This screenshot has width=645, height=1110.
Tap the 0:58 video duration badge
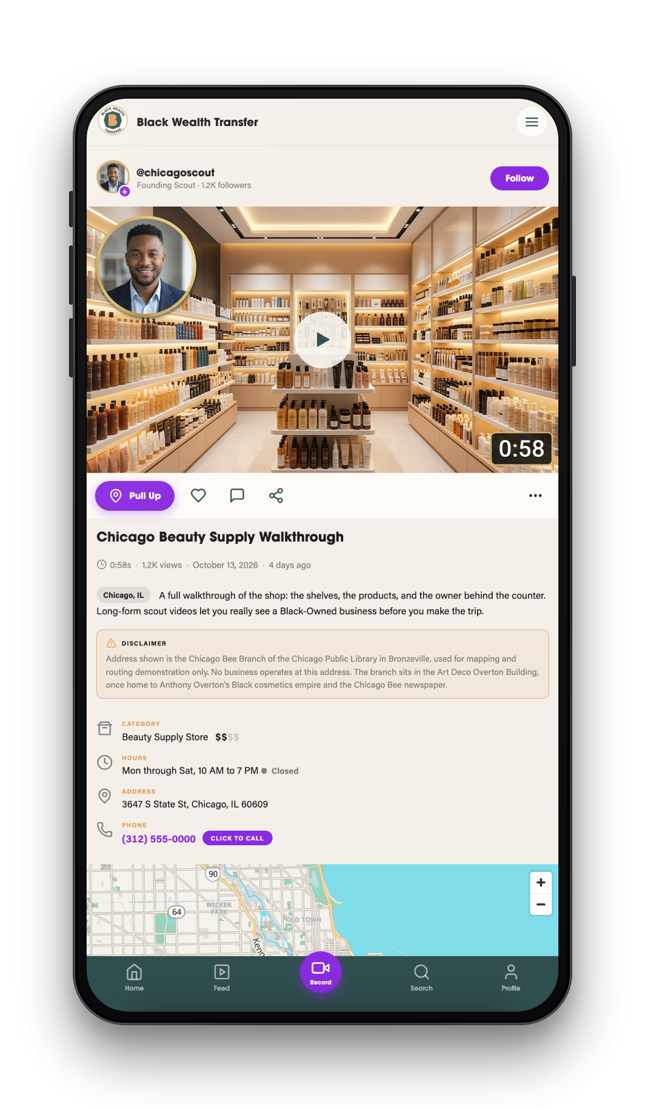[x=521, y=449]
